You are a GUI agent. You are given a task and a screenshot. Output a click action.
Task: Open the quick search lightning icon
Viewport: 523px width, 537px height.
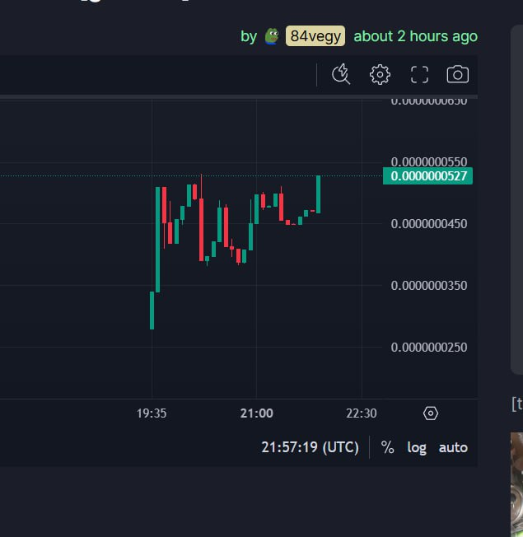[x=341, y=74]
